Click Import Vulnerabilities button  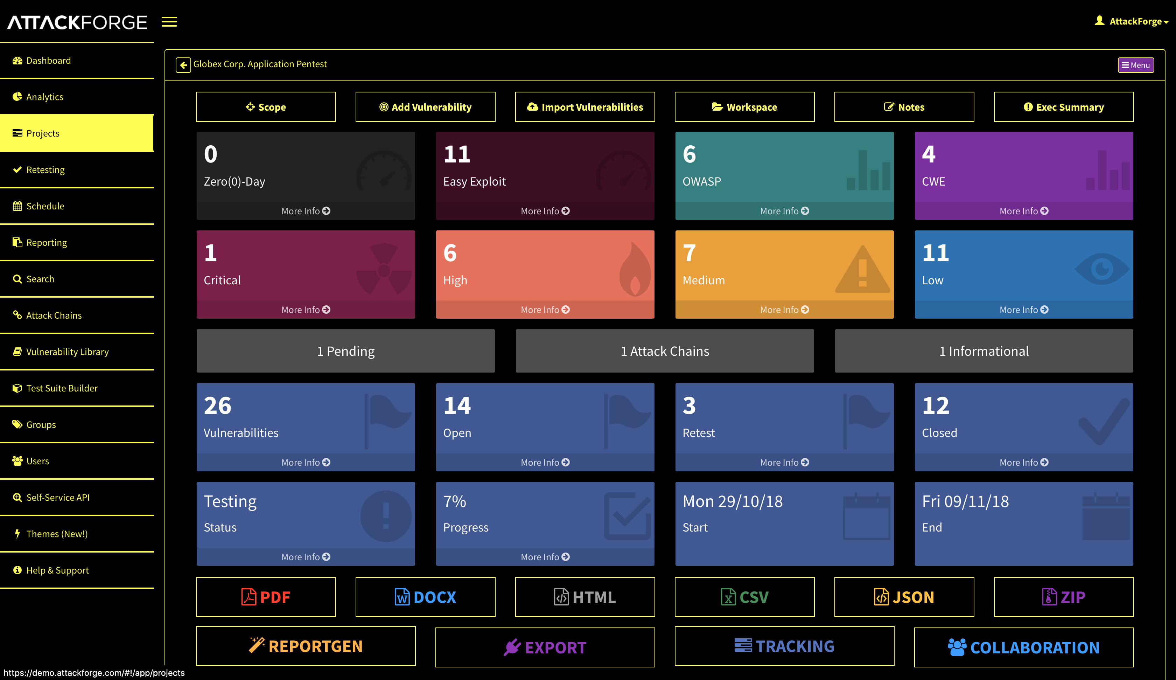[585, 107]
